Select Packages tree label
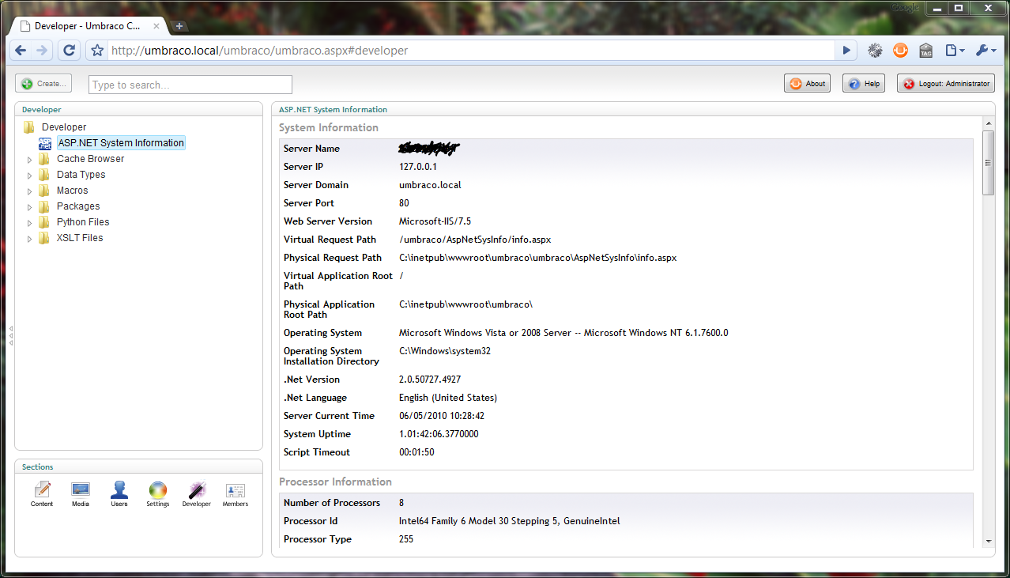 coord(78,206)
